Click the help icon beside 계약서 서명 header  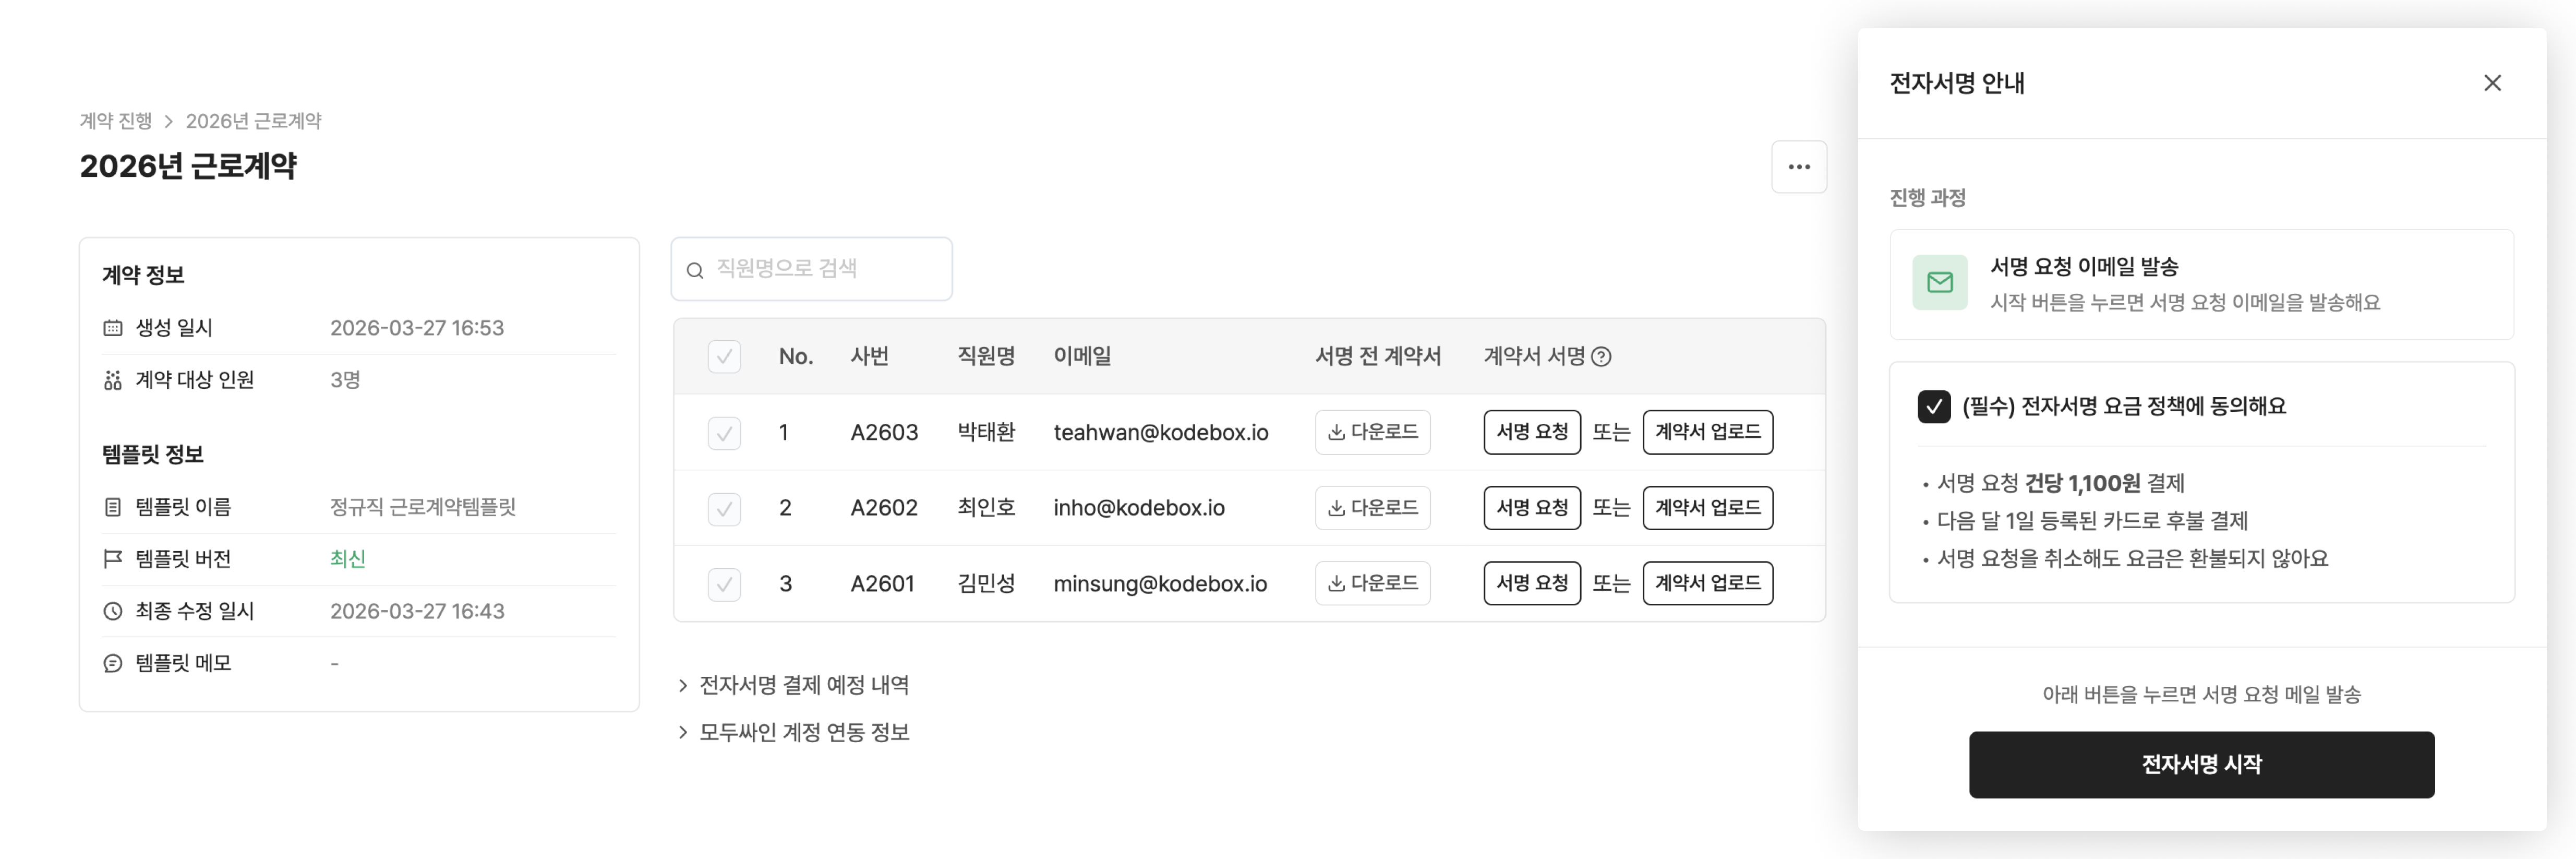(1603, 356)
